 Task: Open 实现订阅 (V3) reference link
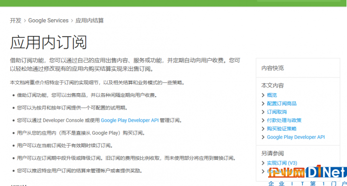pyautogui.click(x=282, y=163)
